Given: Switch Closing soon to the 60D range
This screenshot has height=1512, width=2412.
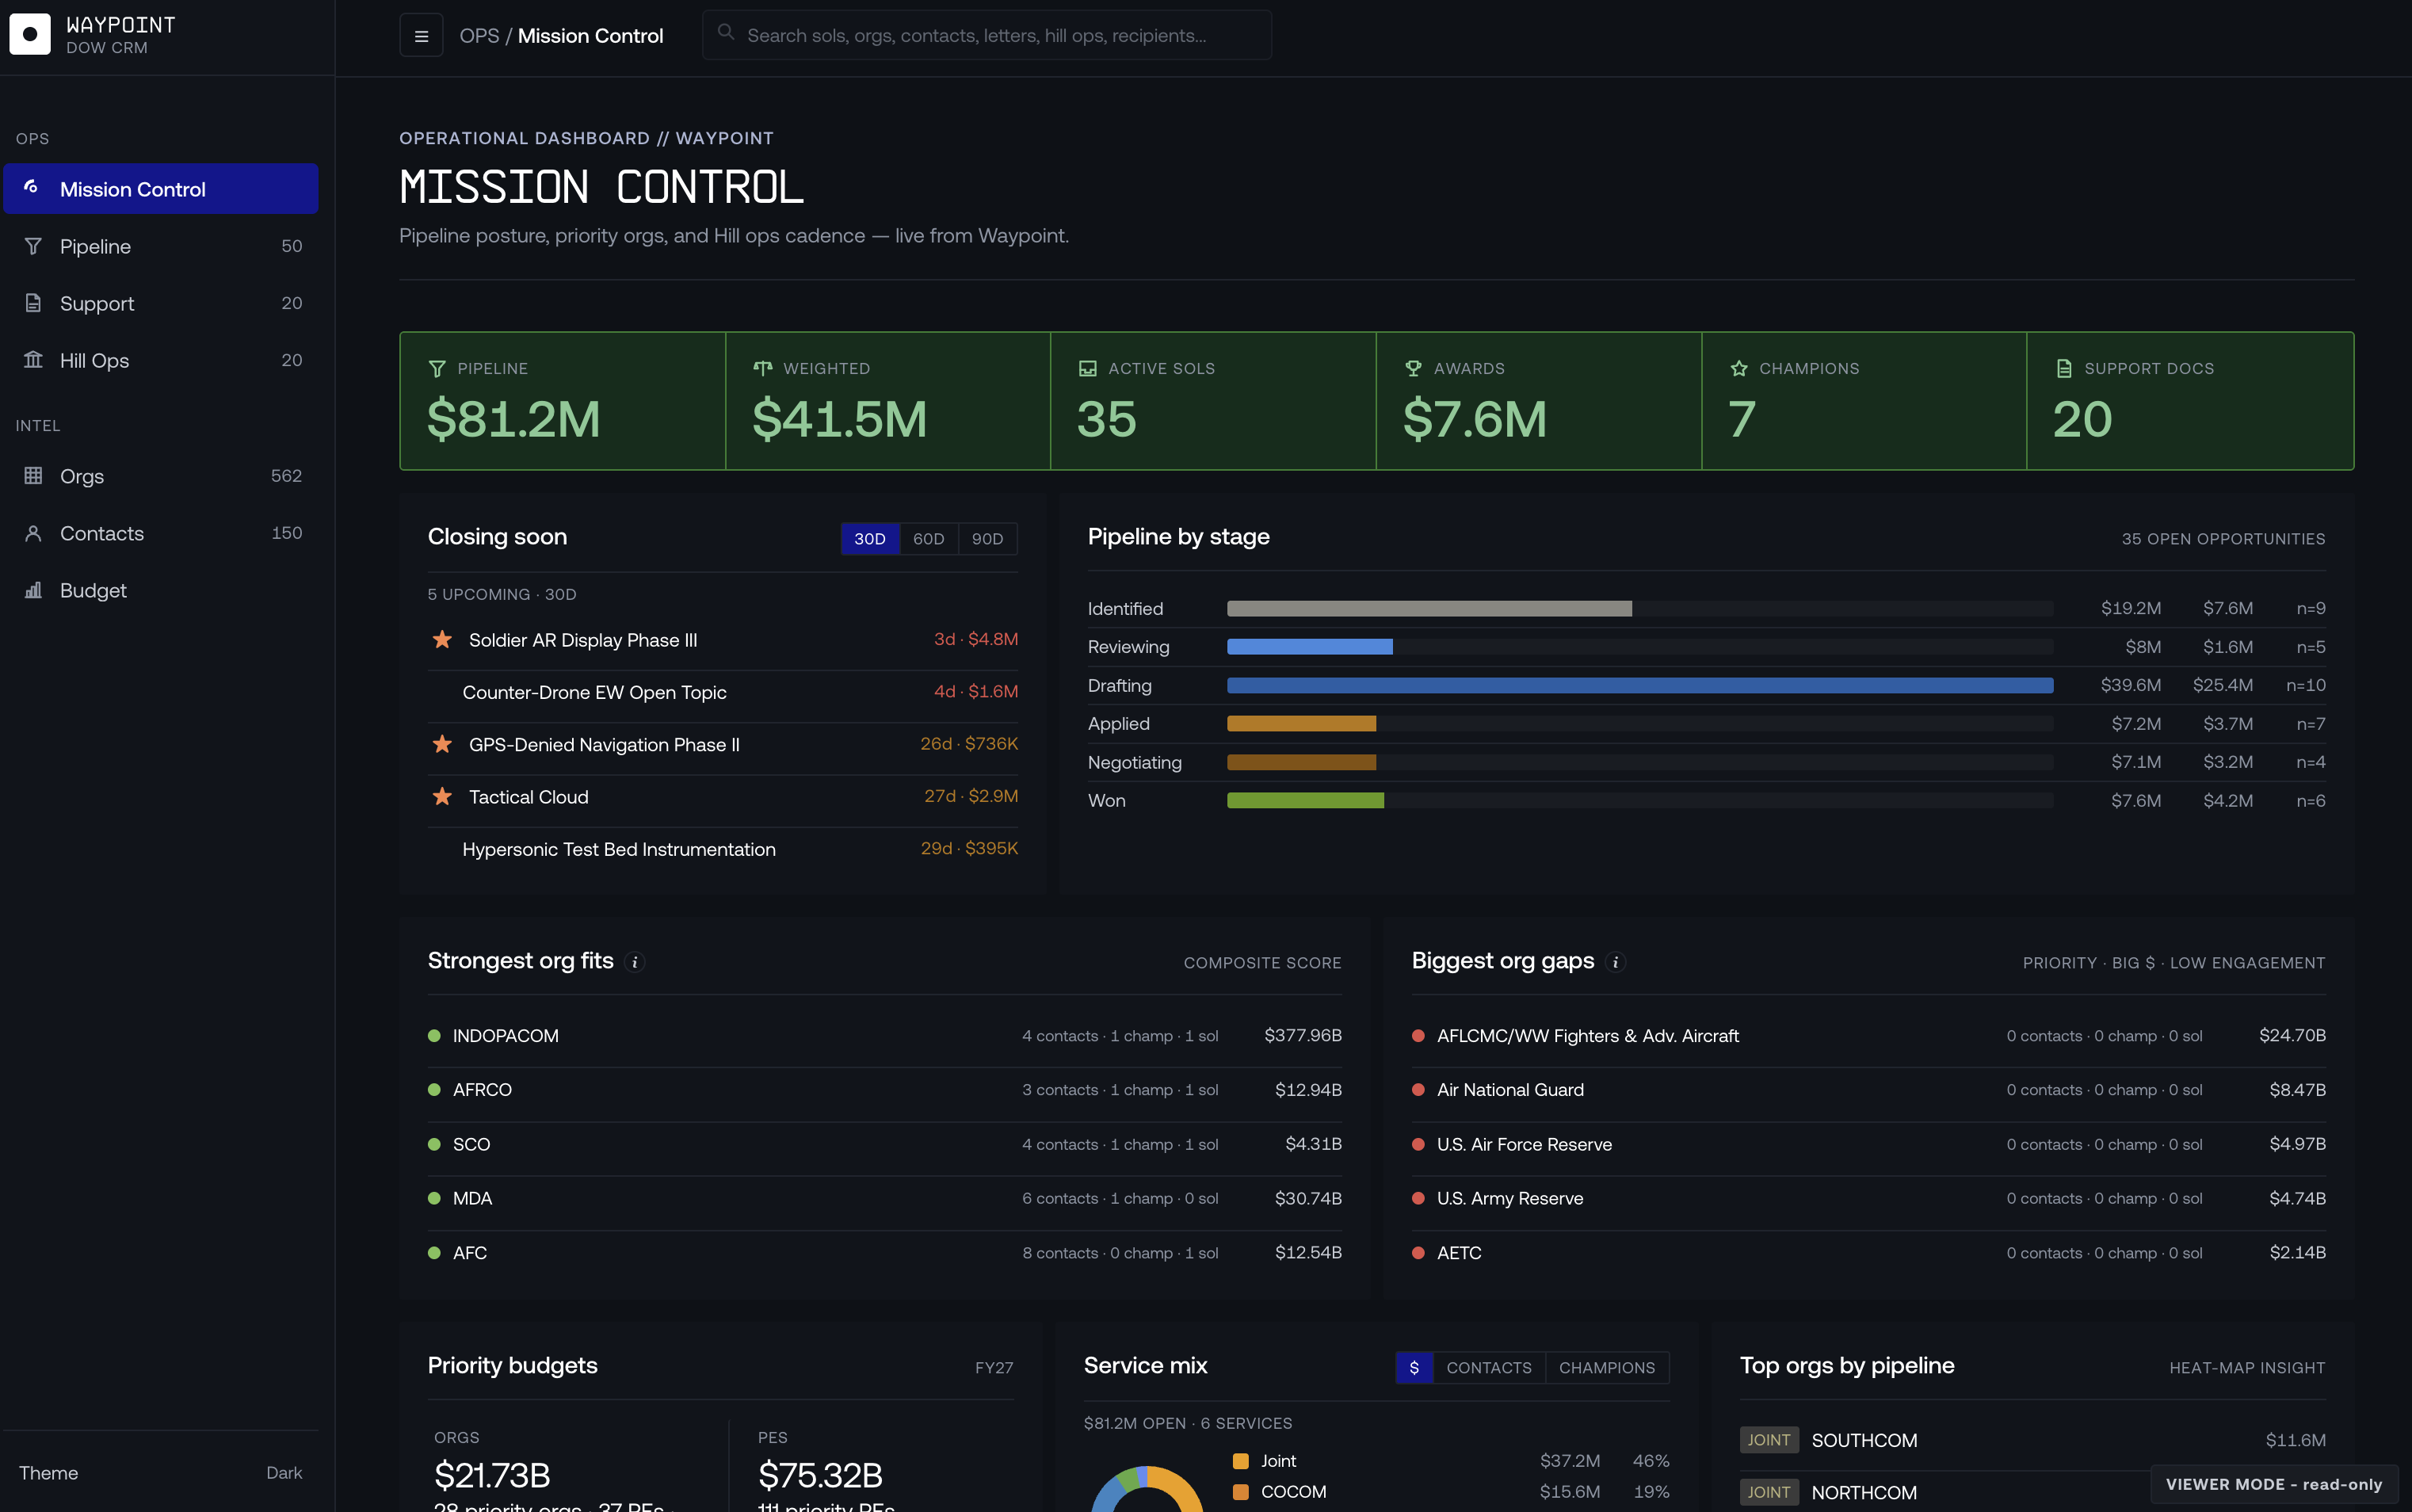Looking at the screenshot, I should pyautogui.click(x=929, y=539).
